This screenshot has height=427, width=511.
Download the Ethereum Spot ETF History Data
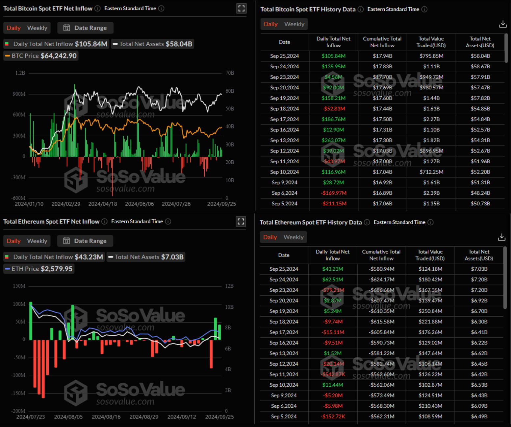(501, 237)
